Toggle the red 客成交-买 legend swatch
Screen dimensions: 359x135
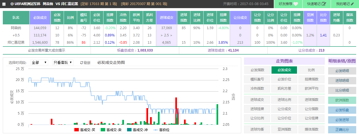(76, 130)
